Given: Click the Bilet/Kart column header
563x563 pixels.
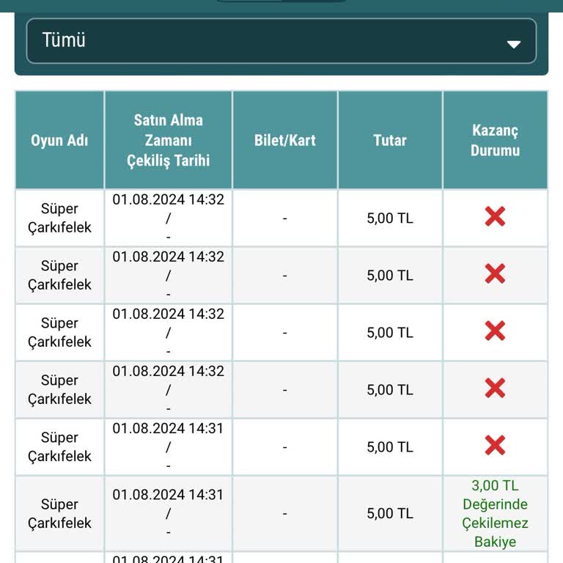Looking at the screenshot, I should 284,140.
